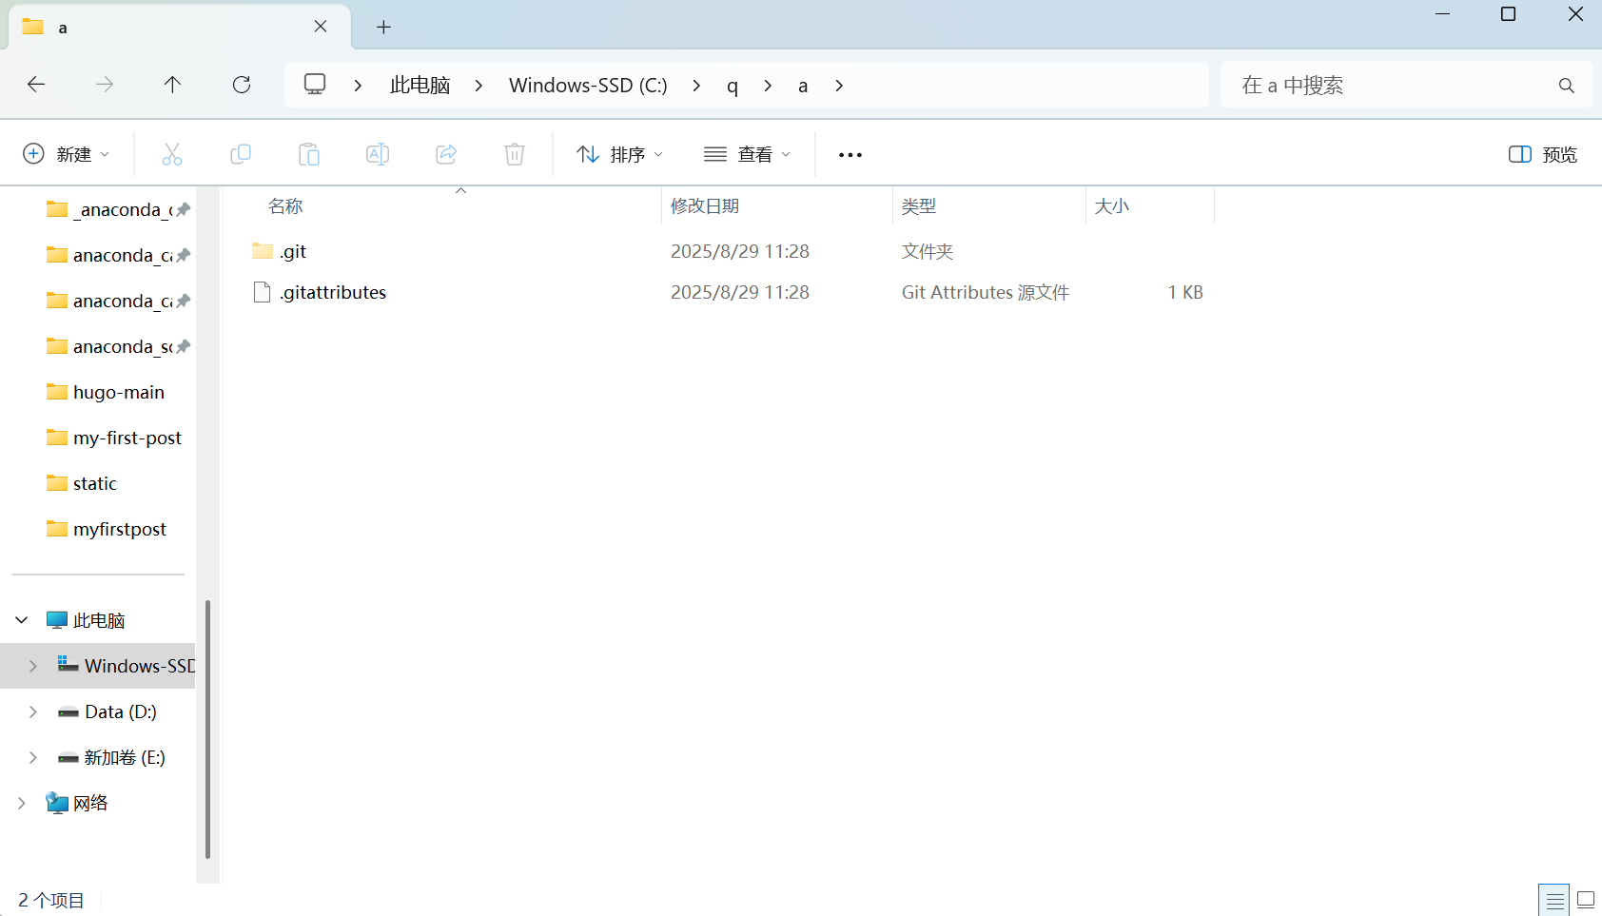1602x916 pixels.
Task: Click the Refresh icon in the navigation bar
Action: [x=242, y=85]
